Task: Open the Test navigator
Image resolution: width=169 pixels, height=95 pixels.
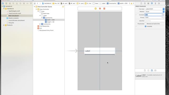Action: click(20, 3)
